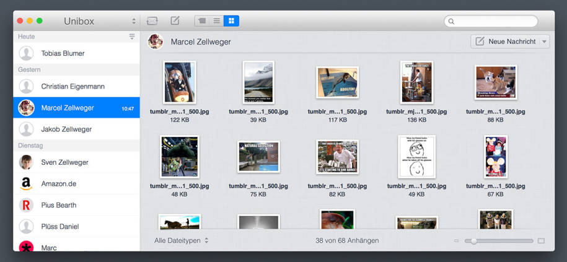Click Marc's red asterisk avatar
The height and width of the screenshot is (262, 567).
[26, 246]
